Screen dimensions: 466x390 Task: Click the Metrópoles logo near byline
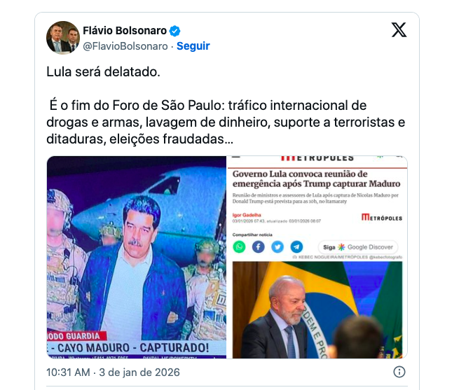click(382, 218)
